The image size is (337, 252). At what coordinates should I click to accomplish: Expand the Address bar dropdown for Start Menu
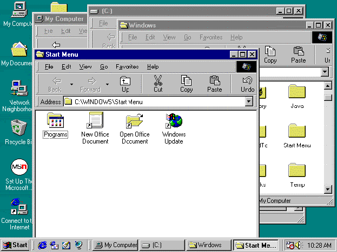coord(249,101)
